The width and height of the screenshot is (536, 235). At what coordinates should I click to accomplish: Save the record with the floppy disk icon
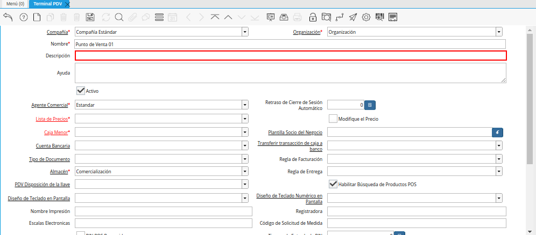[x=90, y=17]
